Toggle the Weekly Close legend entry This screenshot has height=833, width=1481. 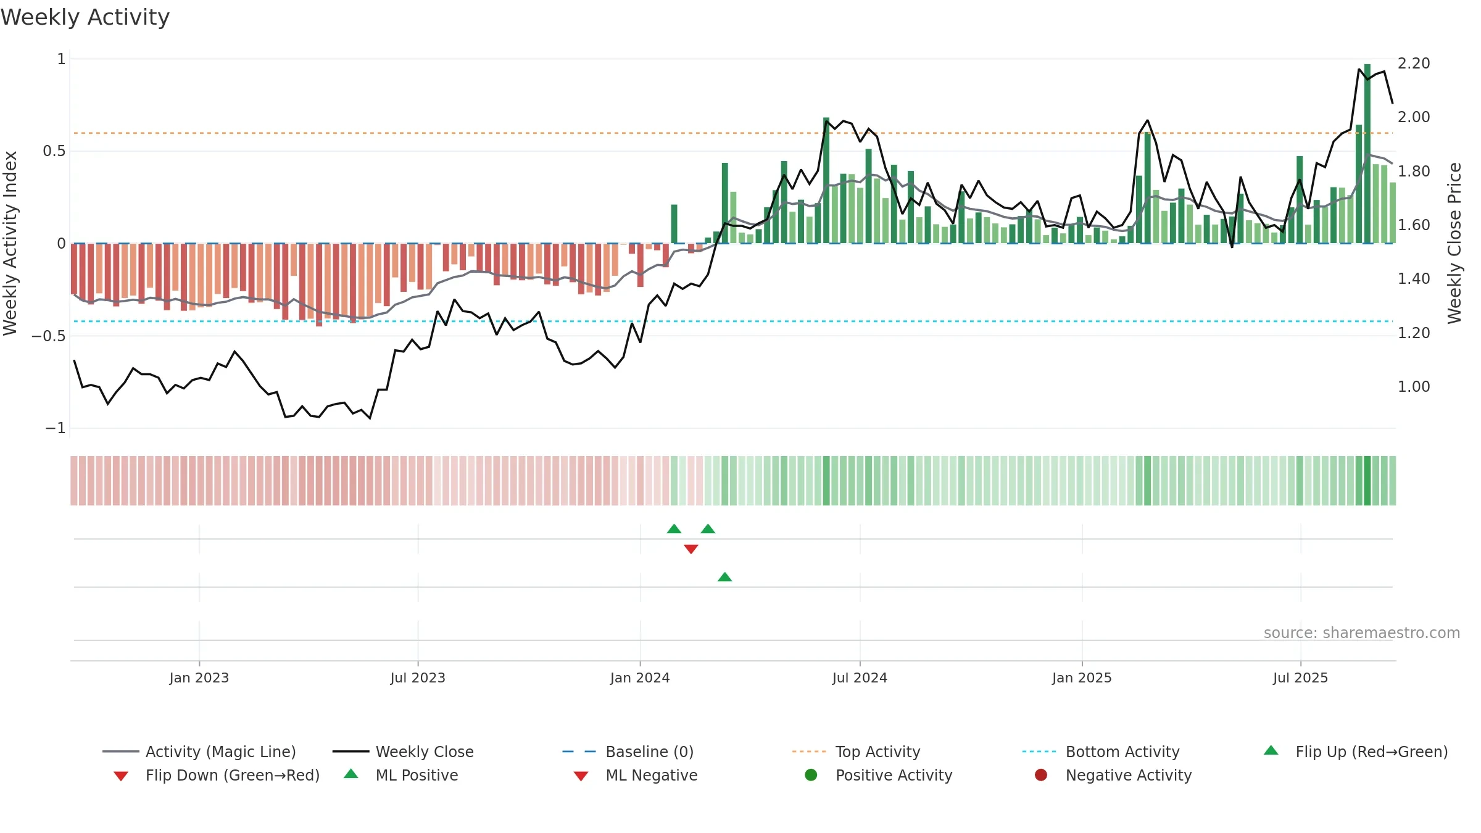(402, 752)
